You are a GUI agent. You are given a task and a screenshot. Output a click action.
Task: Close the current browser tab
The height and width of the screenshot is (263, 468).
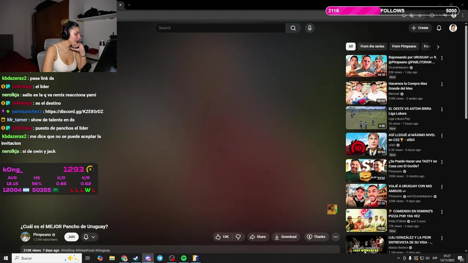(x=120, y=5)
